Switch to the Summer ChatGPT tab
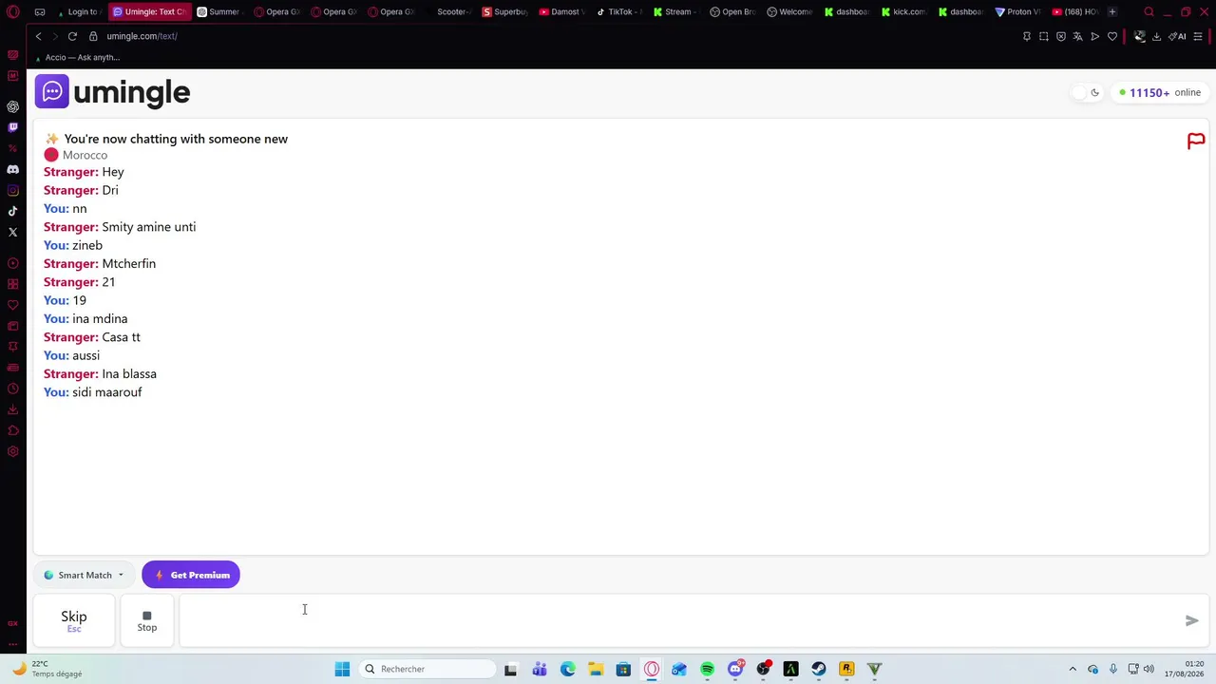The height and width of the screenshot is (684, 1216). [x=219, y=12]
